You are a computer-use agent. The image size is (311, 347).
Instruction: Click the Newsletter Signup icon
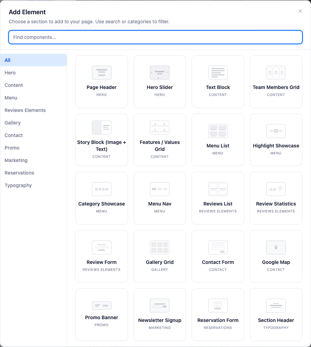(160, 306)
